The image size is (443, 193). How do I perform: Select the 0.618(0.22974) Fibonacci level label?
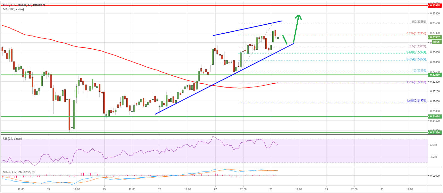click(x=416, y=52)
